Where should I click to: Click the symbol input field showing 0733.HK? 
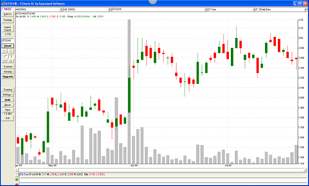pyautogui.click(x=8, y=40)
